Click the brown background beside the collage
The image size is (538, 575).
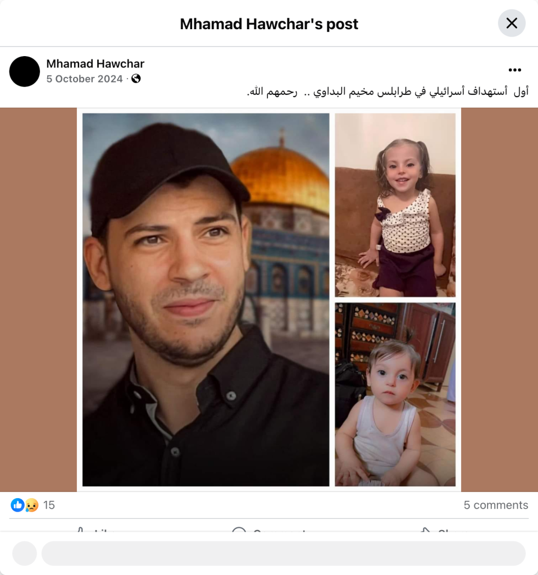click(38, 300)
